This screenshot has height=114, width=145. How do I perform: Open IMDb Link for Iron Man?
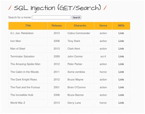coord(121,41)
